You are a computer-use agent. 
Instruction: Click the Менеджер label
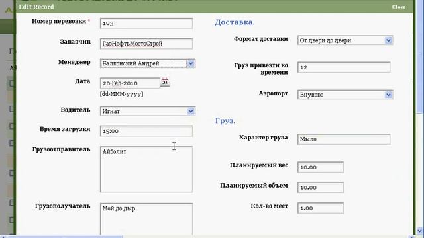coord(74,62)
